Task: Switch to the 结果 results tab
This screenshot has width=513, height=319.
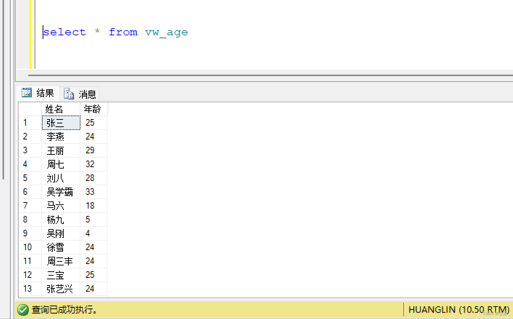Action: [x=38, y=93]
